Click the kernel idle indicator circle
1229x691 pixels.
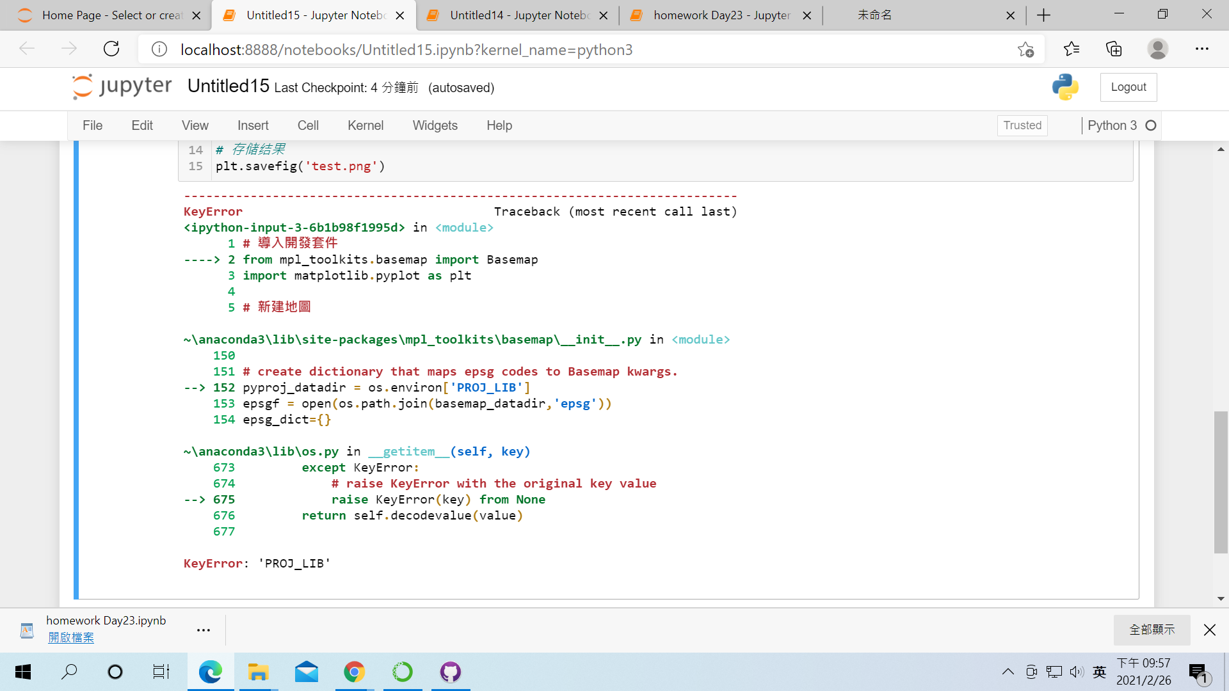pos(1151,125)
